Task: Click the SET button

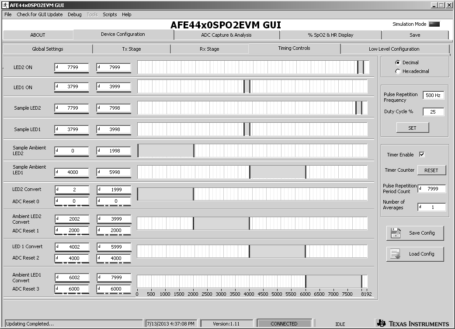Action: point(412,128)
